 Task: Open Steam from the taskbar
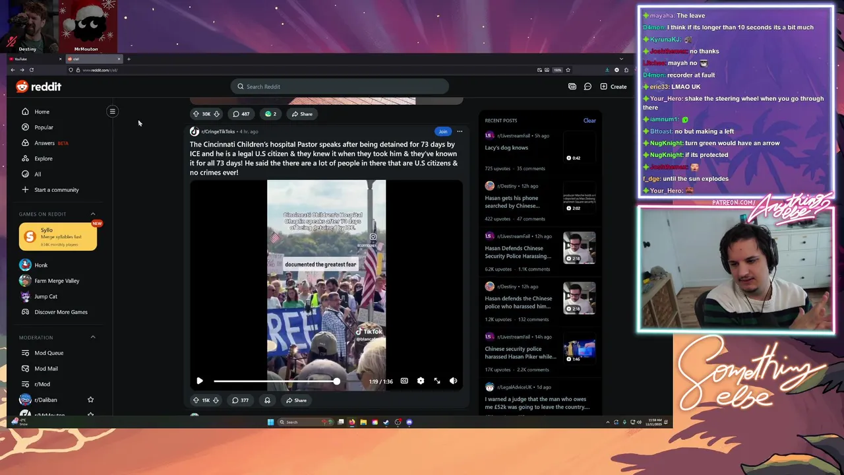(386, 422)
